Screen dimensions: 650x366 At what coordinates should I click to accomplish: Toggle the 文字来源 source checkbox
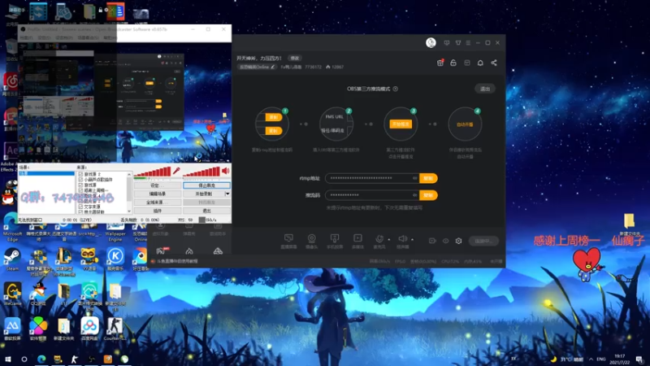(80, 207)
